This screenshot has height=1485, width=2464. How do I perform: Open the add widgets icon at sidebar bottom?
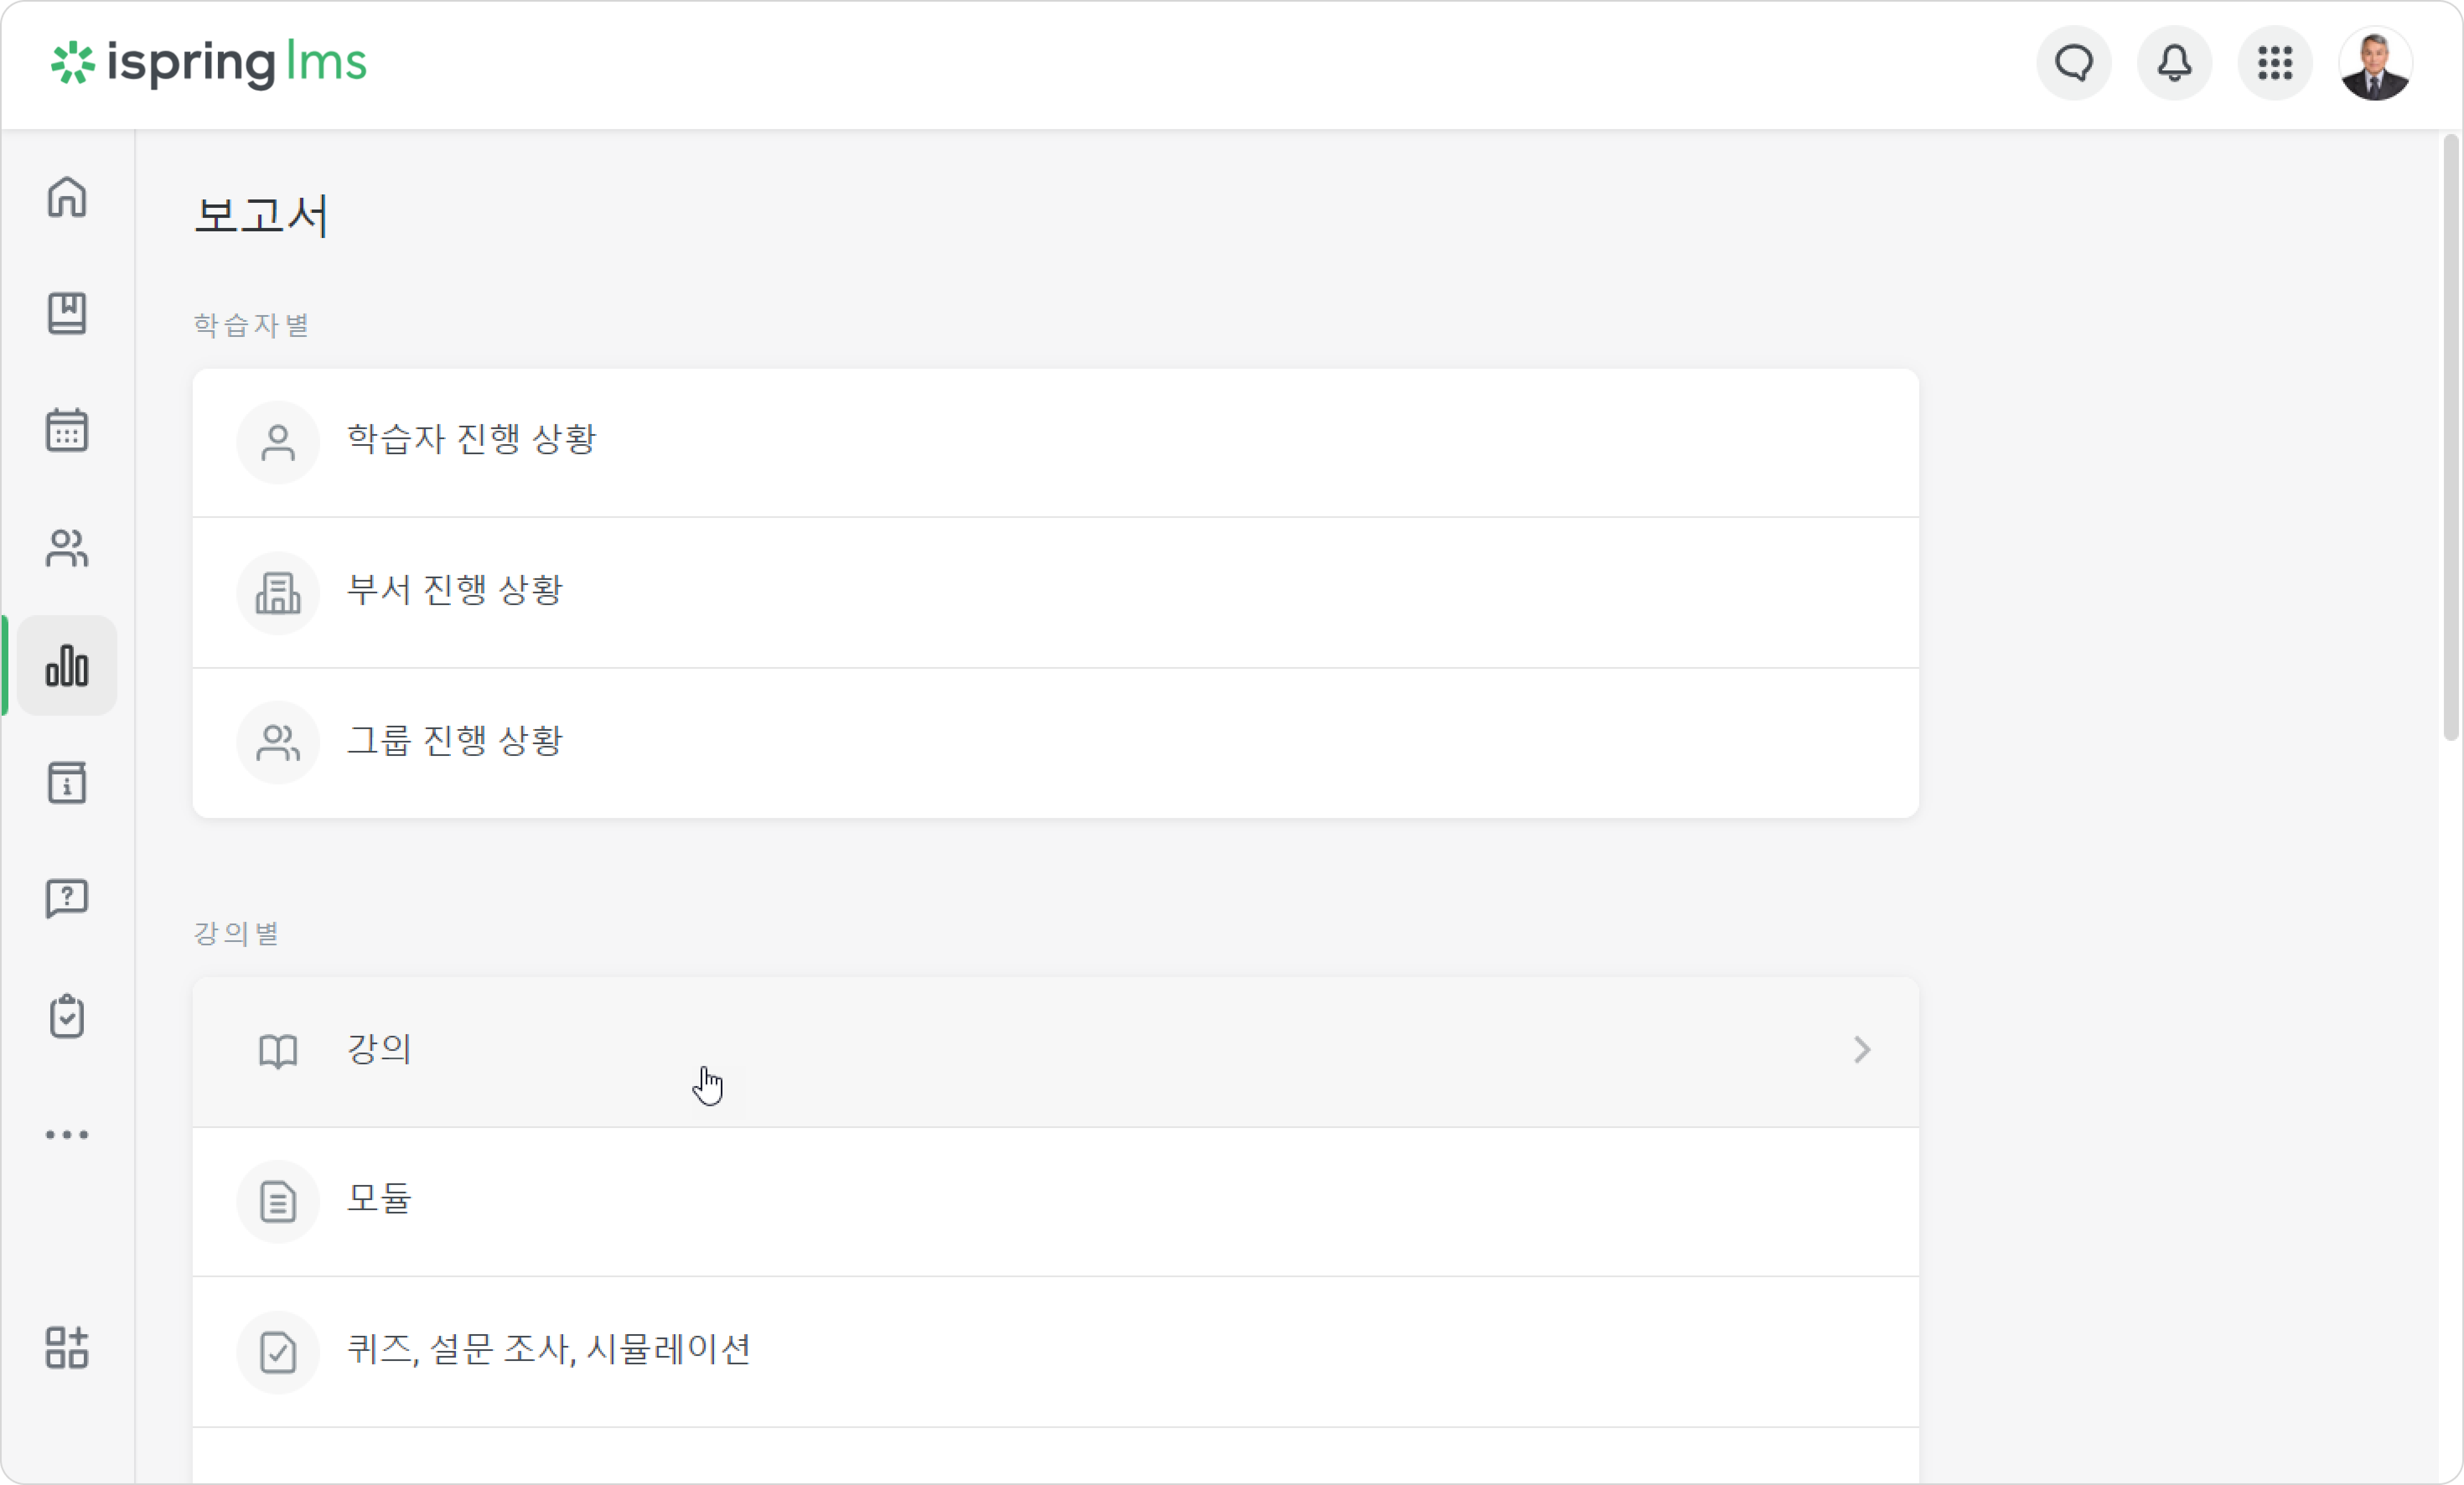[67, 1348]
